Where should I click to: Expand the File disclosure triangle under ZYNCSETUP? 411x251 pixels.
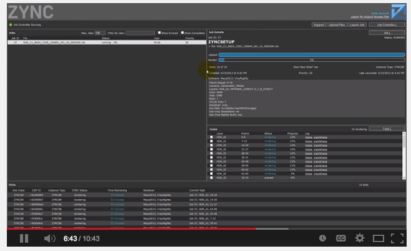[209, 46]
